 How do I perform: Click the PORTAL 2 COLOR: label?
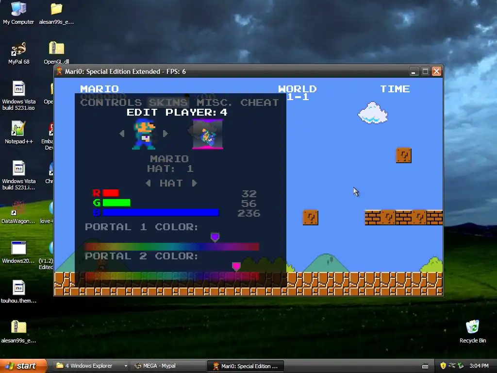(141, 256)
